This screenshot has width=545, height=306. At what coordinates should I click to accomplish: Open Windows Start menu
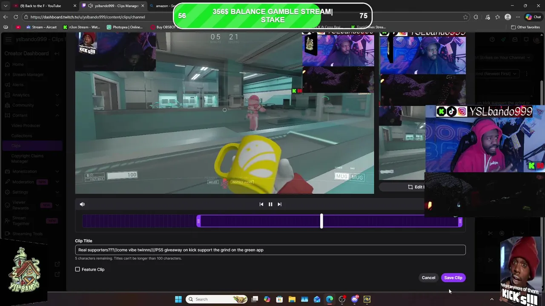[178, 299]
